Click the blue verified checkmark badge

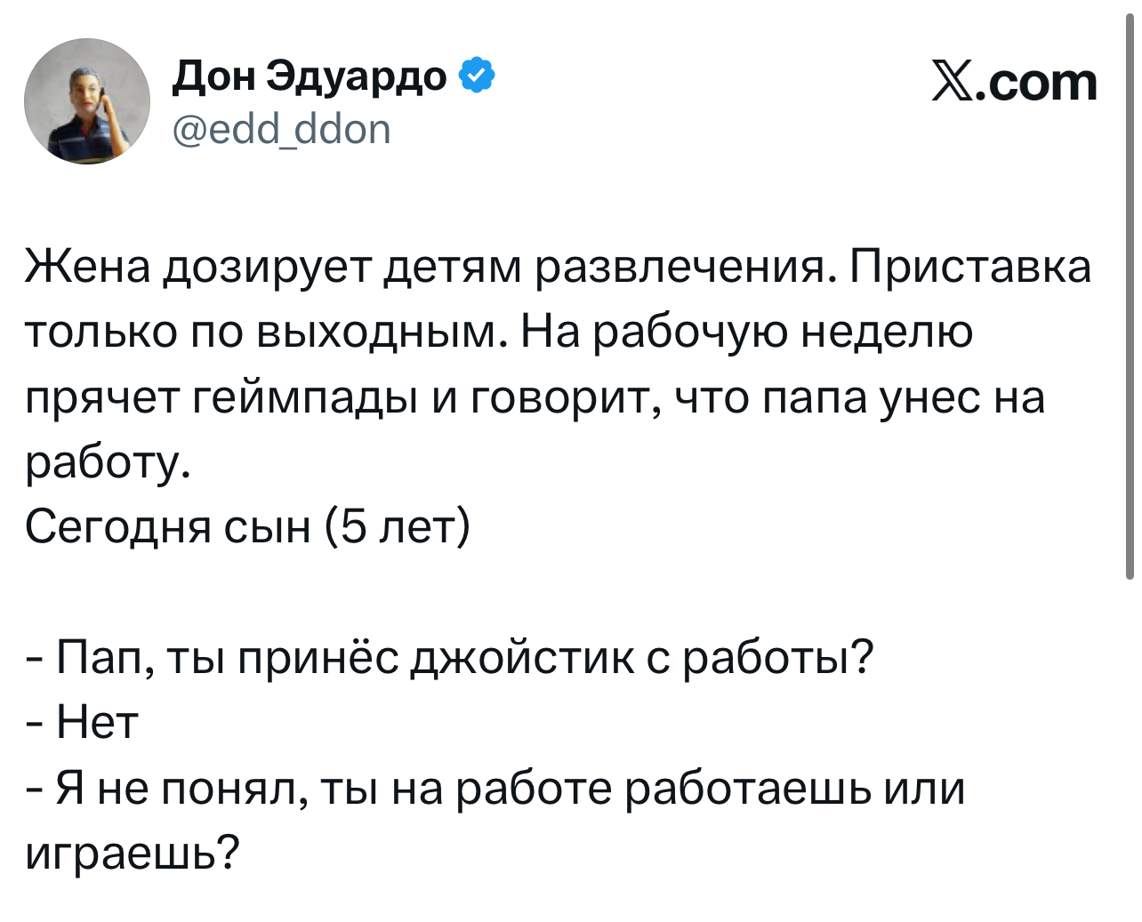click(x=477, y=77)
